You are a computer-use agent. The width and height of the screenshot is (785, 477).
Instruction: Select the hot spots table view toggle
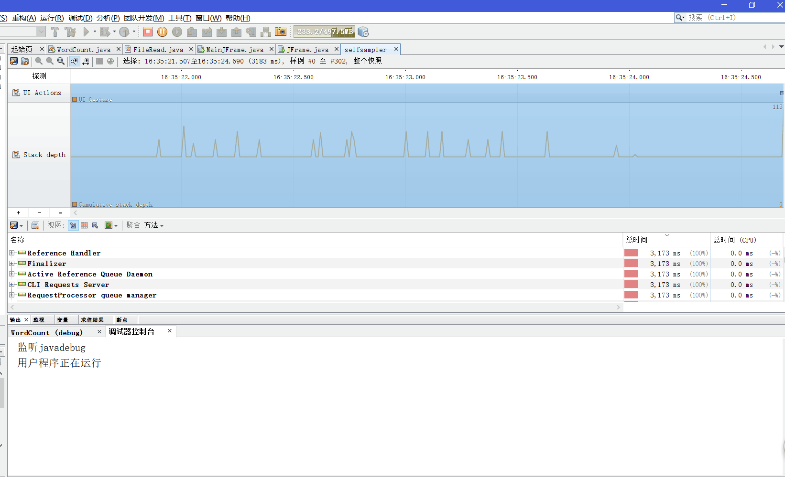(x=84, y=225)
